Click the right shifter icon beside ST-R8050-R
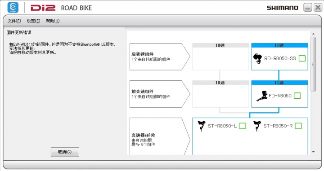Image resolution: width=324 pixels, height=171 pixels. pos(257,126)
